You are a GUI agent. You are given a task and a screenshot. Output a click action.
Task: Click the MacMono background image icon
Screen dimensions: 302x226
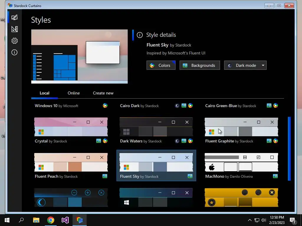click(275, 176)
